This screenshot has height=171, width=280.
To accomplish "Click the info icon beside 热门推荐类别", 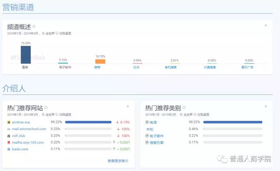I will pos(184,107).
